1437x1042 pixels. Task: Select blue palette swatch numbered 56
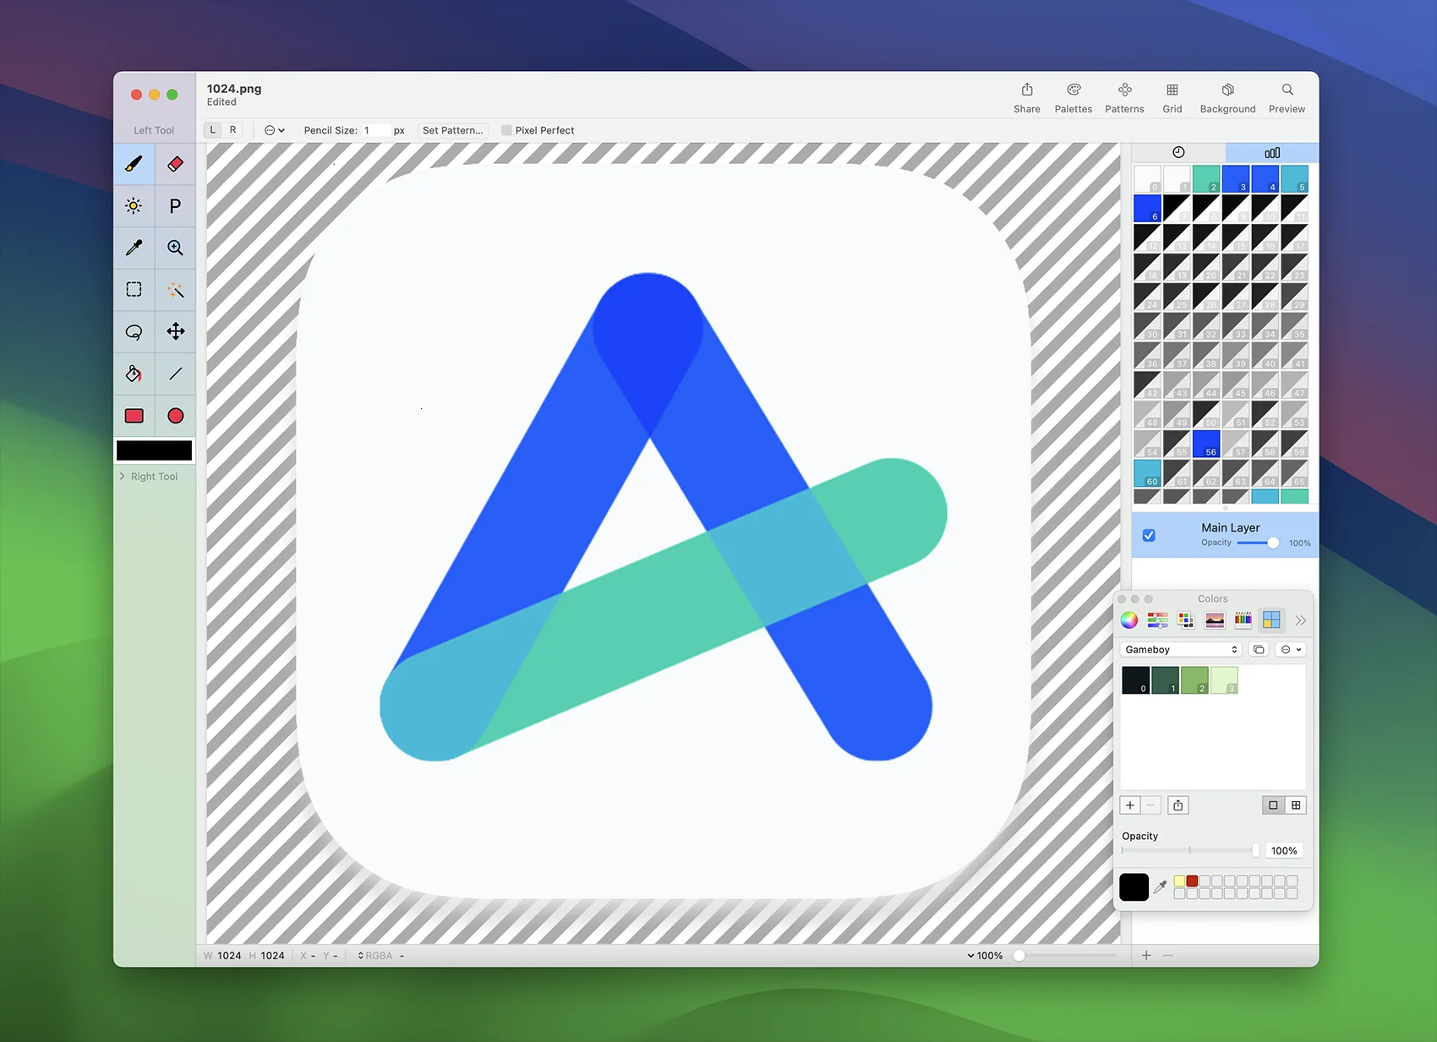(1206, 444)
